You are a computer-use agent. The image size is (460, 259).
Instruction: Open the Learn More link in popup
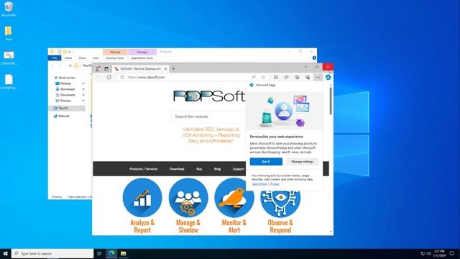tap(259, 183)
